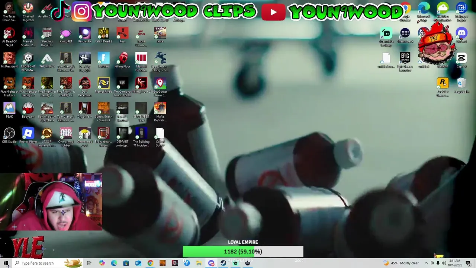Select the Killing Floor icon with red face

pos(122,60)
